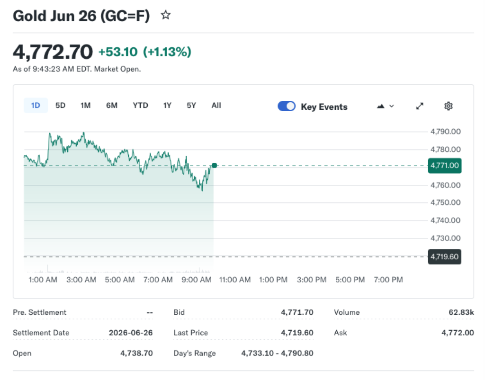
Task: Select the mountain chart type icon
Action: click(x=380, y=106)
